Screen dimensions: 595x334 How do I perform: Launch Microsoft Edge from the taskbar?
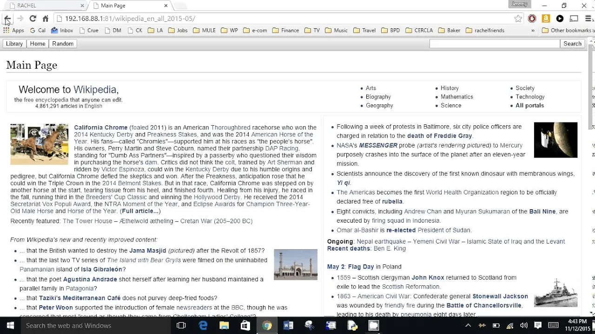203,326
